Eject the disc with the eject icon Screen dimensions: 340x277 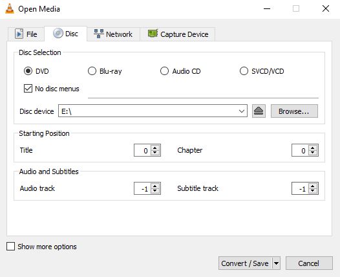point(259,111)
